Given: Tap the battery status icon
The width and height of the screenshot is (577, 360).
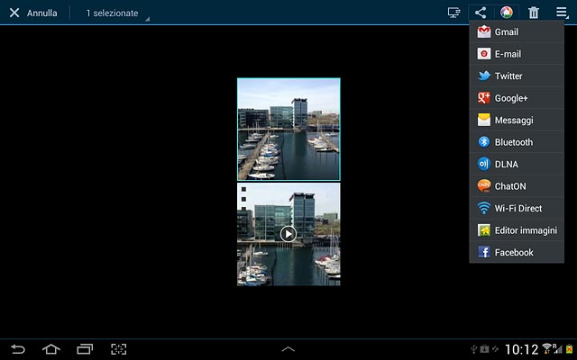Looking at the screenshot, I should tap(569, 348).
